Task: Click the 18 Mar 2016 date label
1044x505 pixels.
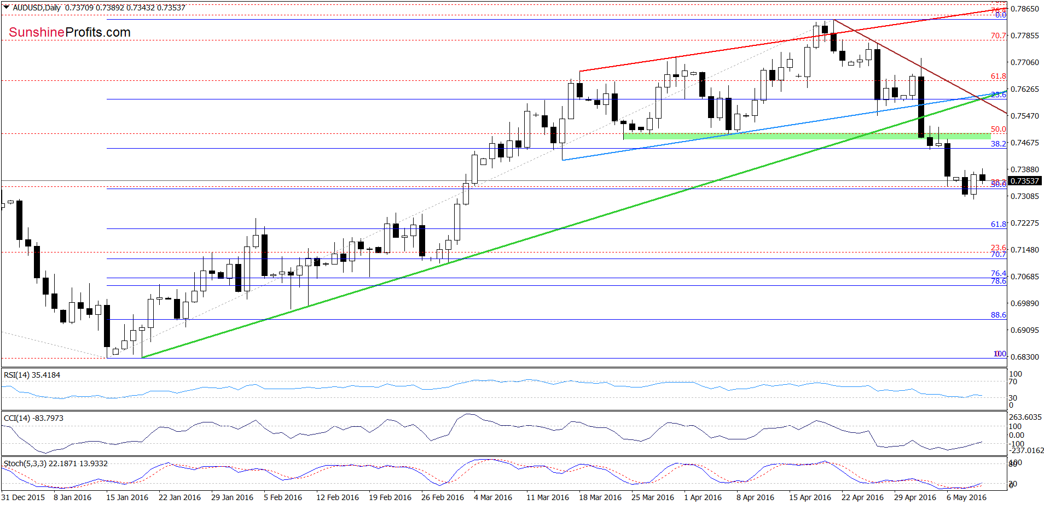Action: click(600, 497)
